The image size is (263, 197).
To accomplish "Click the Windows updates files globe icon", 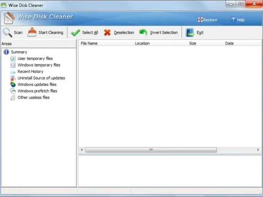I will (12, 84).
